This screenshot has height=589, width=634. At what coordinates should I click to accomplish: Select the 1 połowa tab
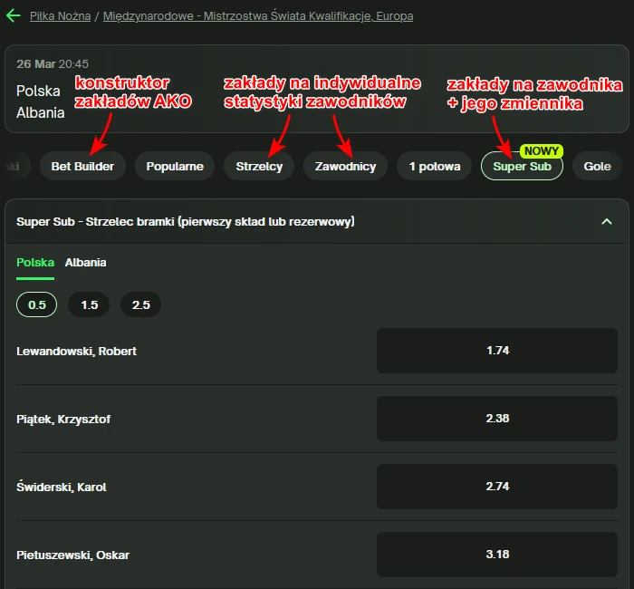[x=435, y=166]
